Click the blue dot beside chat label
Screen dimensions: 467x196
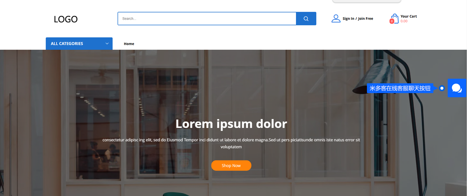pos(442,88)
